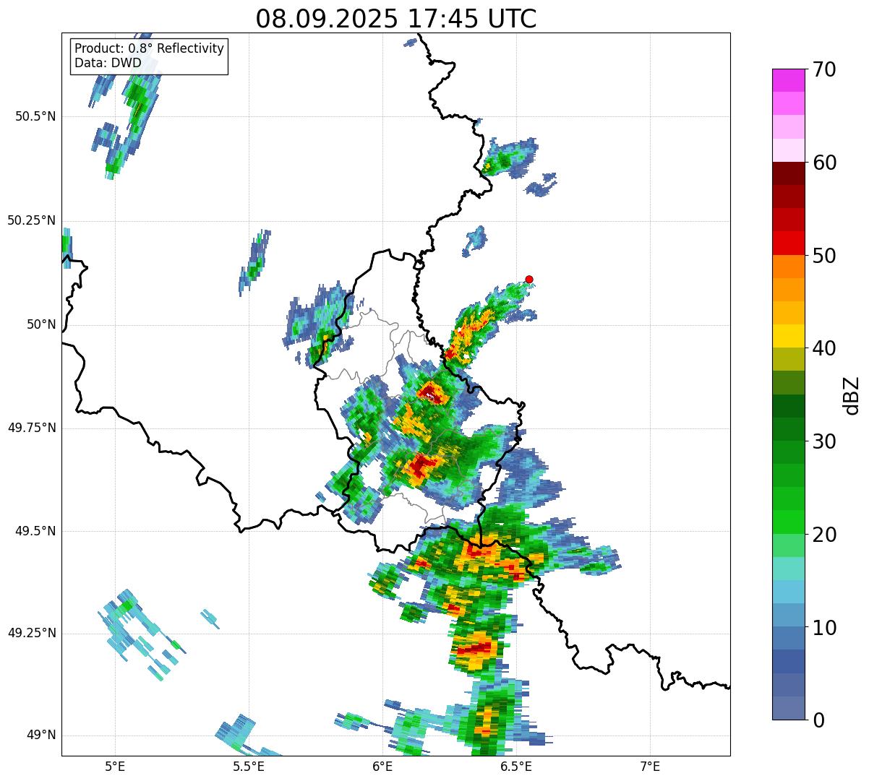The image size is (869, 781).
Task: Click the dBZ colorbar axis label
Action: 852,395
